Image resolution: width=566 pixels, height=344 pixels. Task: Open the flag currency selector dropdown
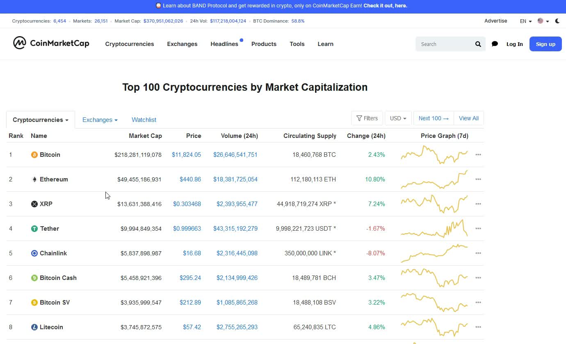543,21
